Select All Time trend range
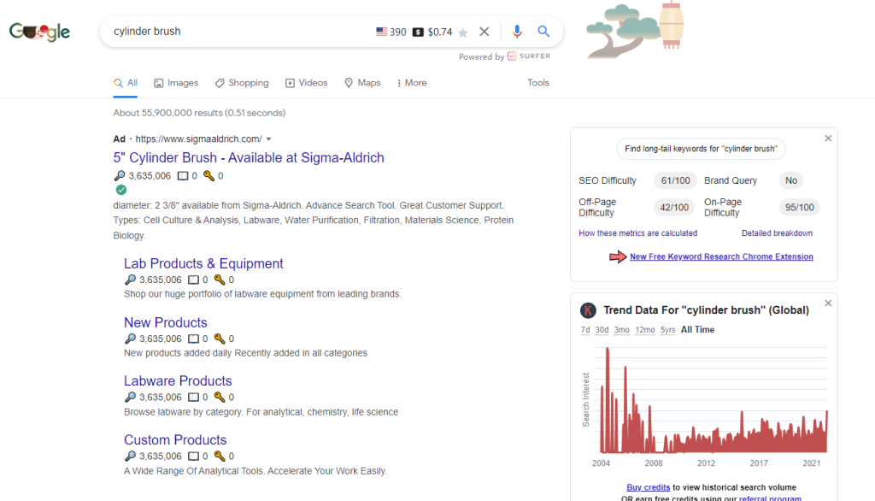This screenshot has height=501, width=875. [x=697, y=330]
